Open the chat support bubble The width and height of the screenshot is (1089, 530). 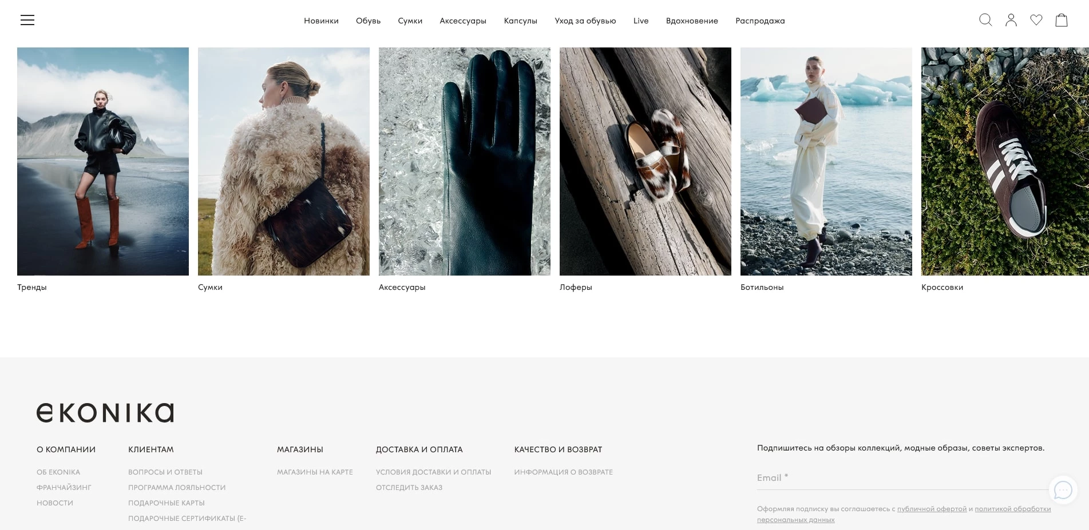[1063, 490]
